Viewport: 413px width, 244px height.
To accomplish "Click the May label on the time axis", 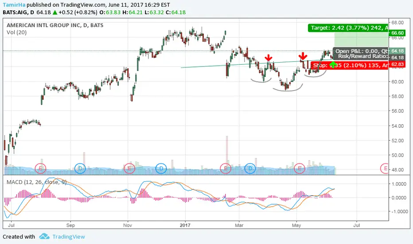I will pos(296,225).
